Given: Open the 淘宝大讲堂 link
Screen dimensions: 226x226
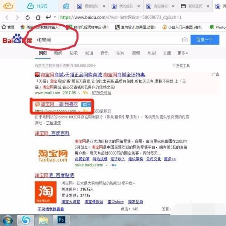Looking at the screenshot, I should coord(71,202).
